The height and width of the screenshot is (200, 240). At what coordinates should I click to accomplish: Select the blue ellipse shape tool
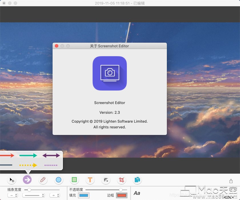pyautogui.click(x=59, y=180)
